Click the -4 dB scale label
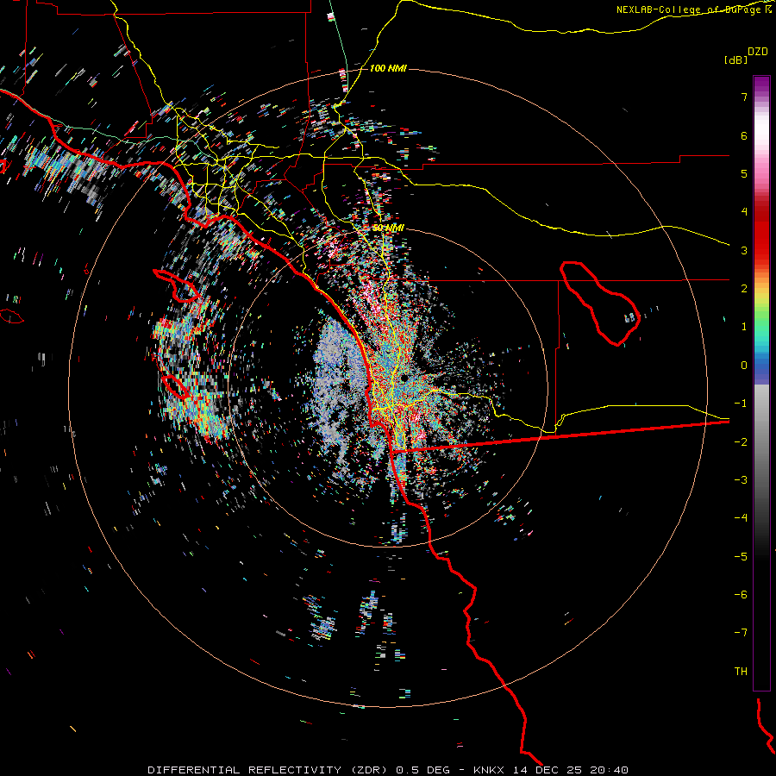 tap(741, 518)
